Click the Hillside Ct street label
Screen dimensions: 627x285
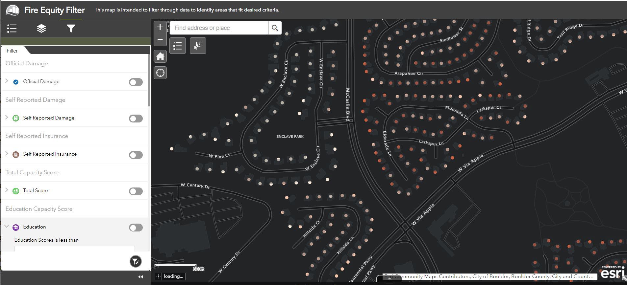coord(311,229)
